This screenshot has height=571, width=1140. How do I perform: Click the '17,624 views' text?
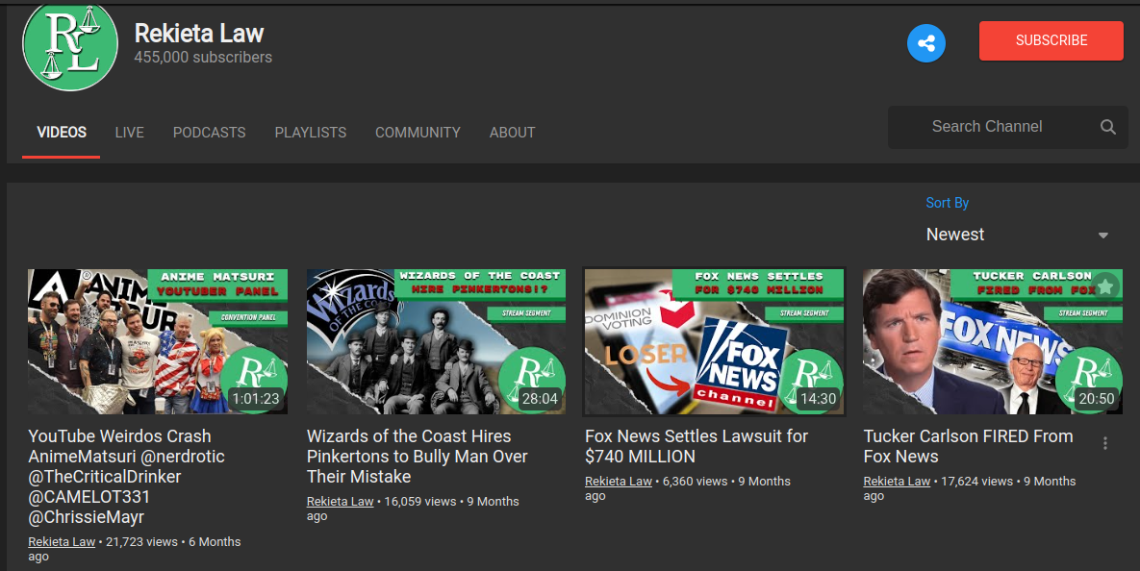977,481
